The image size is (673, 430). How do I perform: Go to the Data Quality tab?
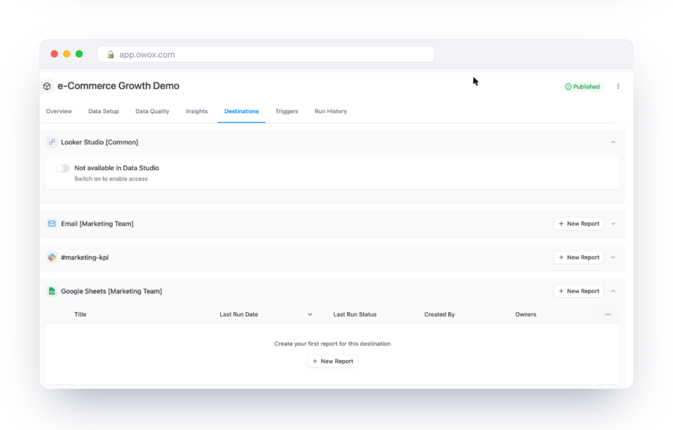(152, 111)
